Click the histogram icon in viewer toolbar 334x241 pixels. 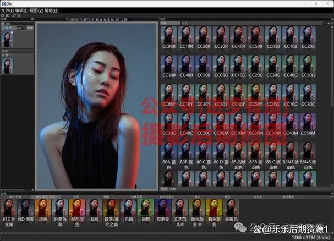122,20
